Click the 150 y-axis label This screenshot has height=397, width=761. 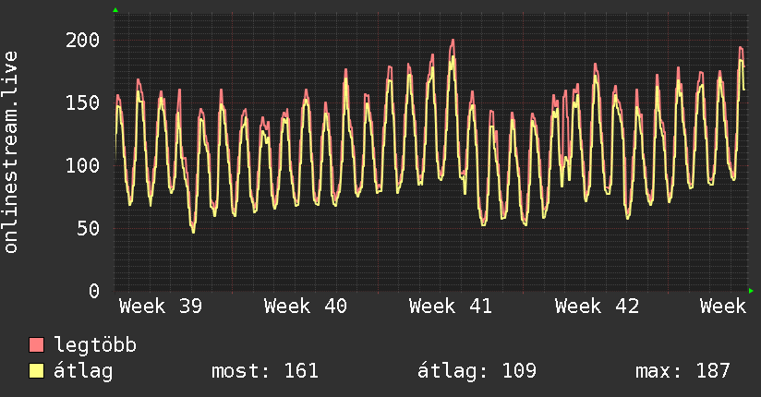83,102
